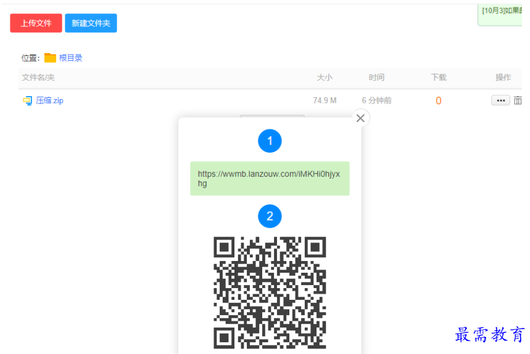Click the 位置: location label
Screen dimensions: 530x354
(x=30, y=58)
